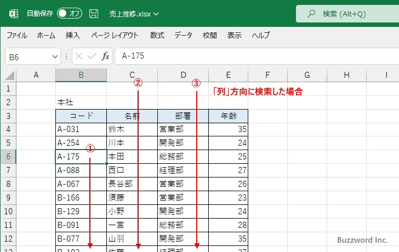The height and width of the screenshot is (252, 399).
Task: Open the 数式 ribbon tab
Action: pos(157,35)
